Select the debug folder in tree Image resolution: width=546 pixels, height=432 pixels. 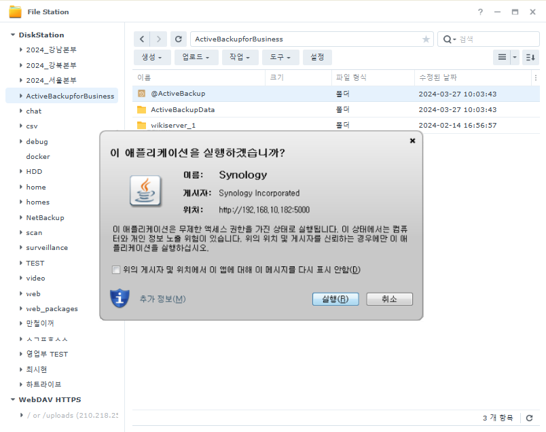[37, 141]
